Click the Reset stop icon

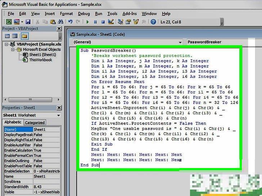(103, 22)
